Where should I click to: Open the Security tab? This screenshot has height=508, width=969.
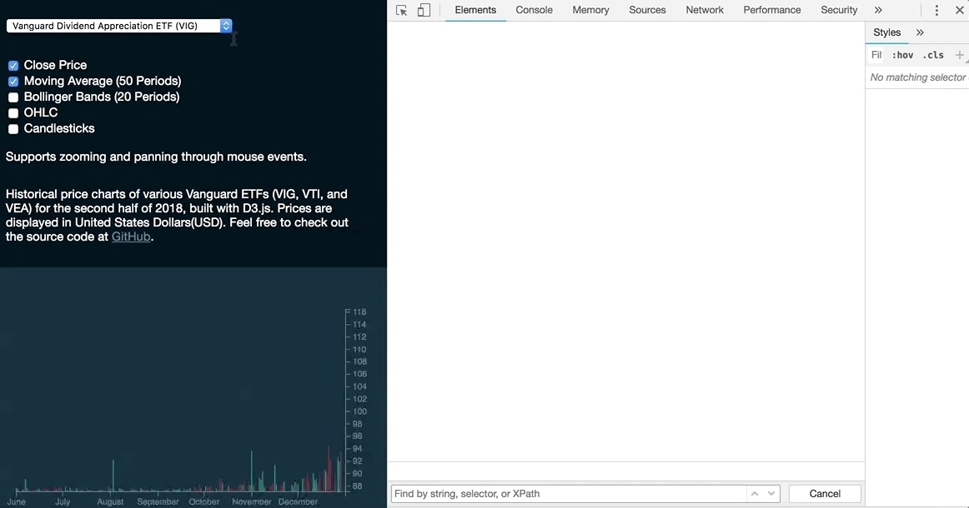[839, 11]
